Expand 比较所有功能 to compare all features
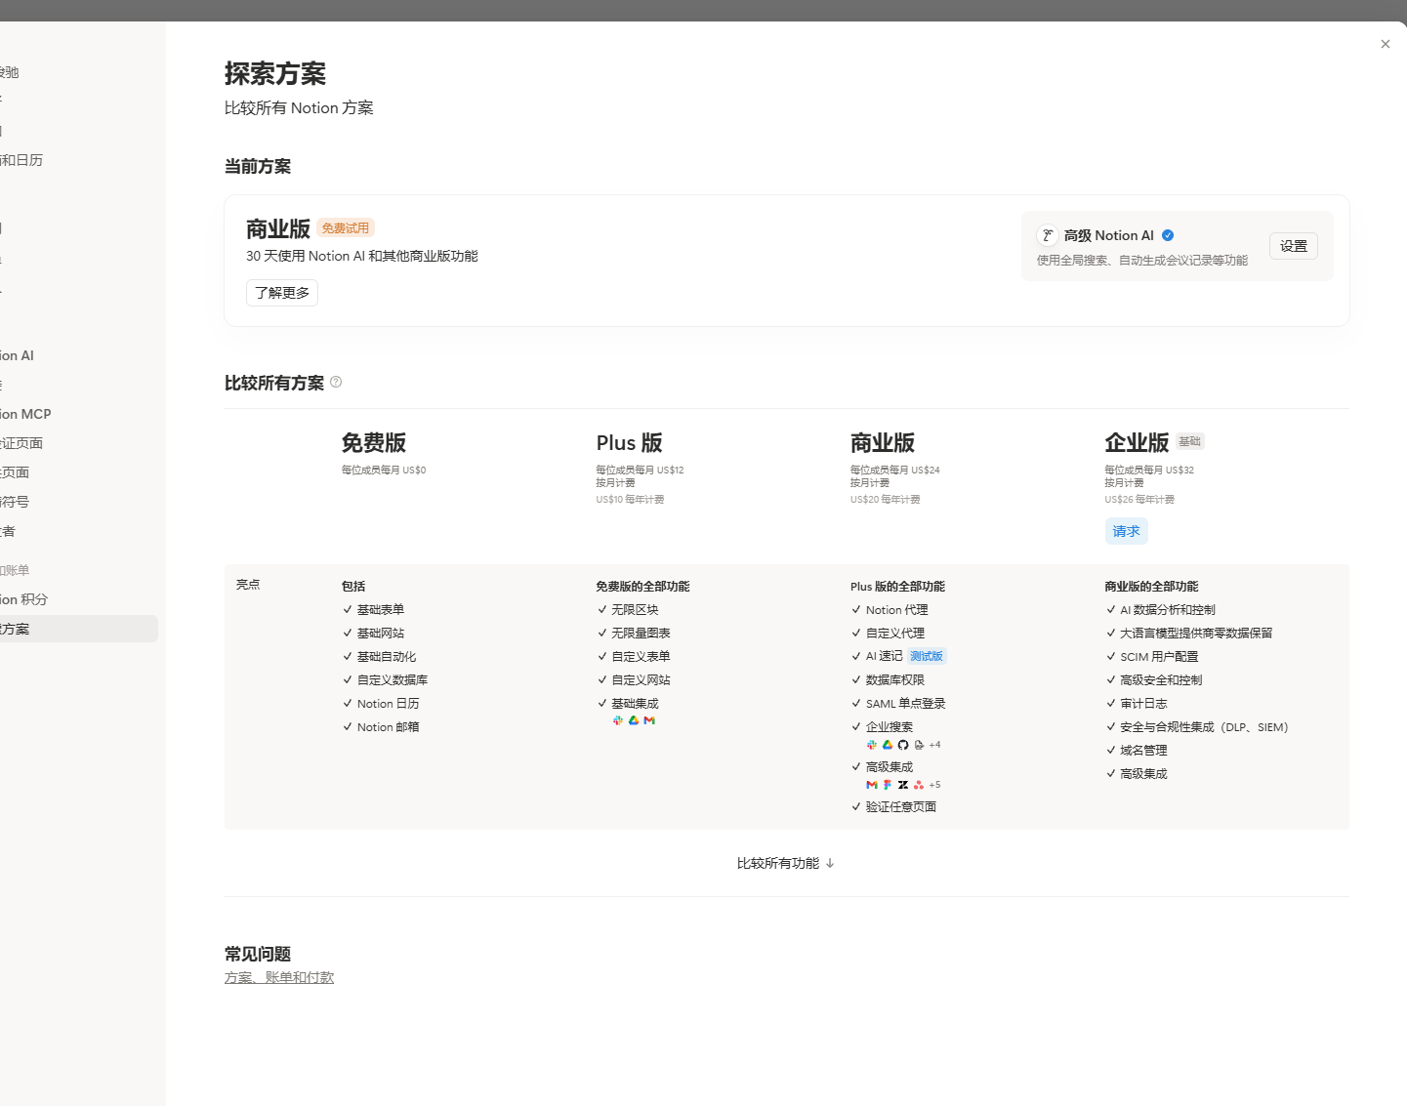This screenshot has height=1106, width=1407. (x=786, y=863)
